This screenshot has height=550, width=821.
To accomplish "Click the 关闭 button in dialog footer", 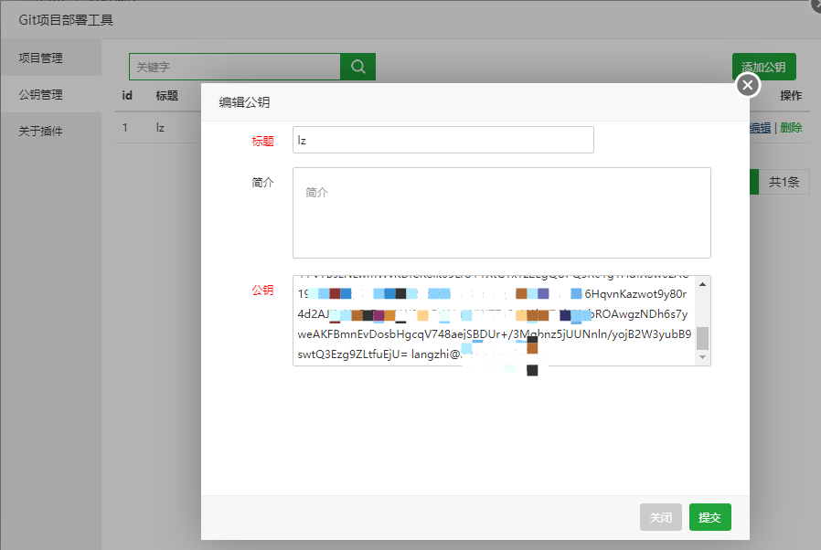I will click(661, 517).
